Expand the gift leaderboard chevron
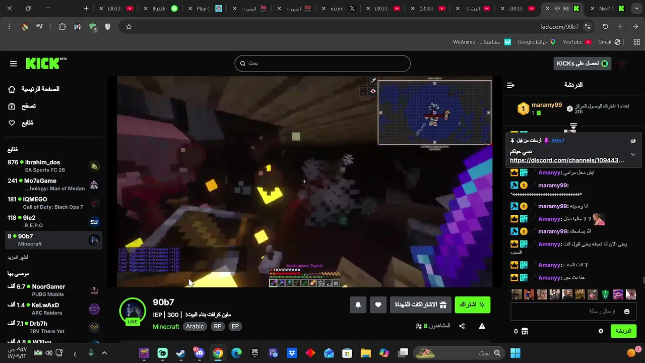Screen dimensions: 645x363 click(573, 126)
